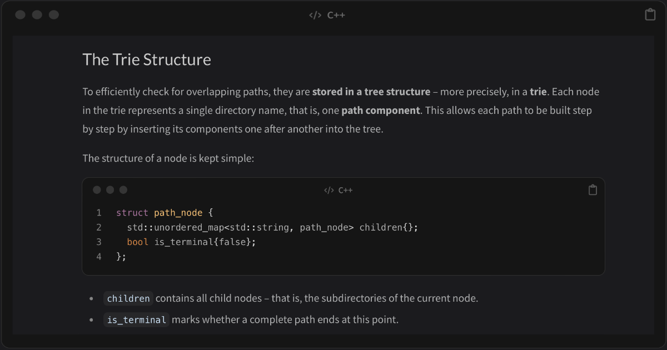Copy the path_node struct code via clipboard icon
667x350 pixels.
(593, 190)
